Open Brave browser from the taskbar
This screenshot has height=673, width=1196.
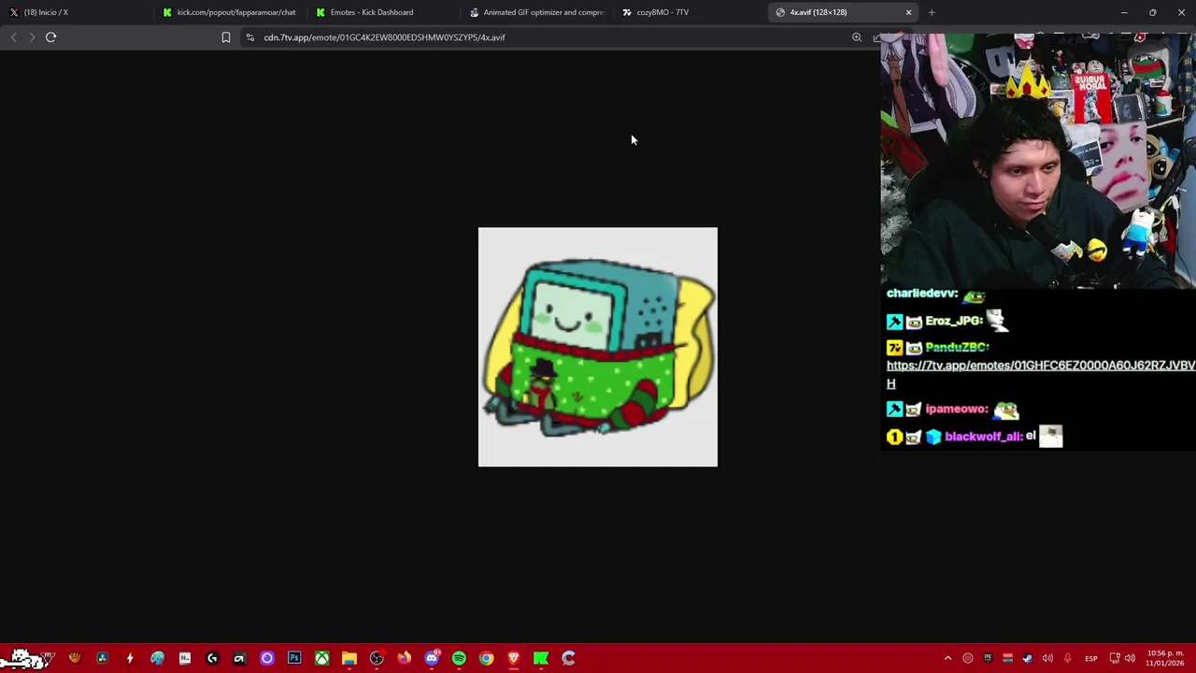pos(513,658)
